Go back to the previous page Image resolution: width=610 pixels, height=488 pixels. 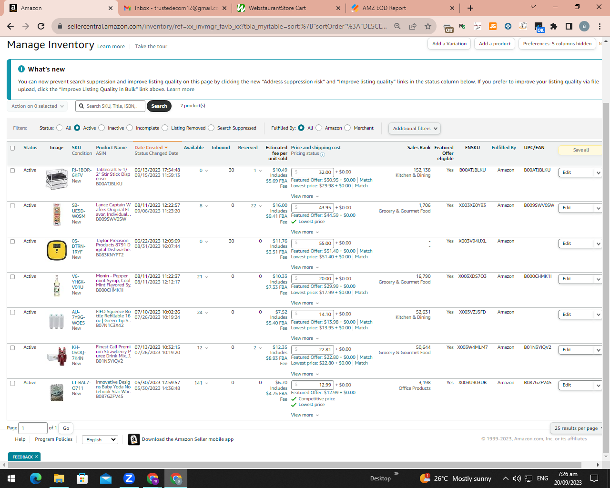pos(10,26)
